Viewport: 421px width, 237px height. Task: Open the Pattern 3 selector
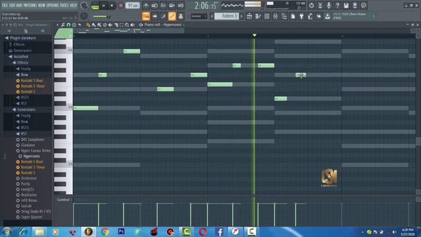click(226, 16)
